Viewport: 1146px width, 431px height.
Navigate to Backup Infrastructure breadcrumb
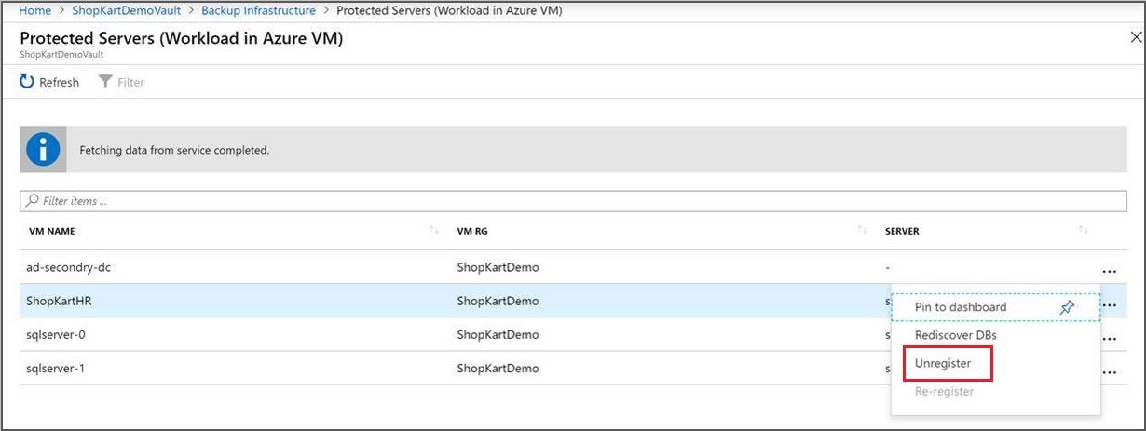click(261, 10)
